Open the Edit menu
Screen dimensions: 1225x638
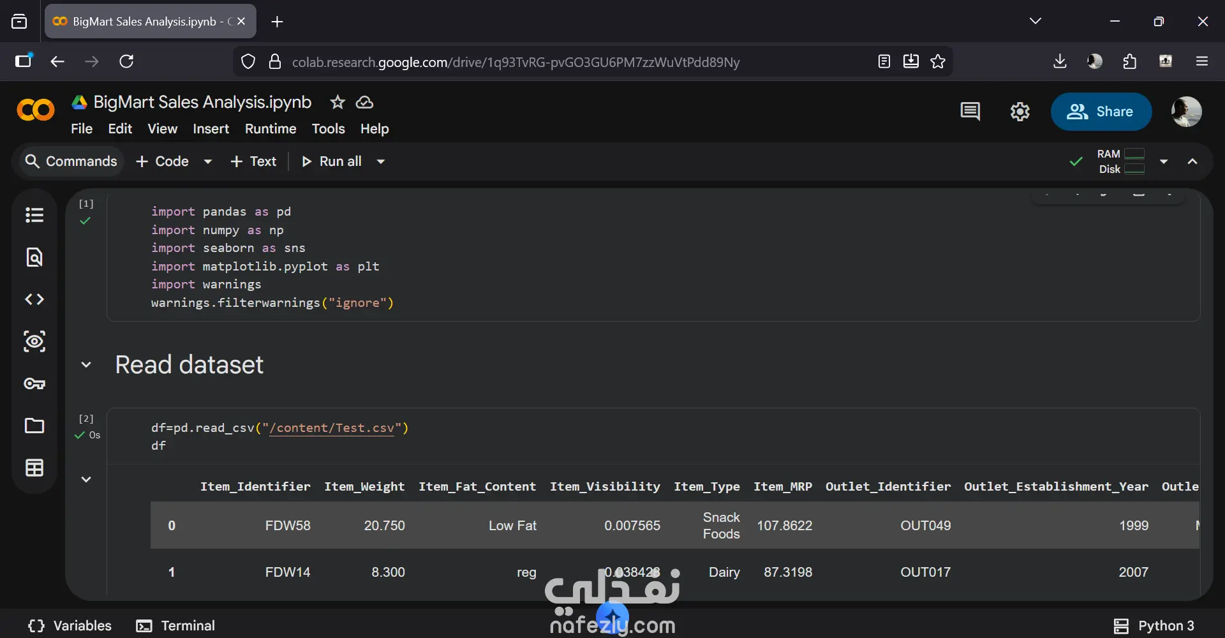pos(120,129)
